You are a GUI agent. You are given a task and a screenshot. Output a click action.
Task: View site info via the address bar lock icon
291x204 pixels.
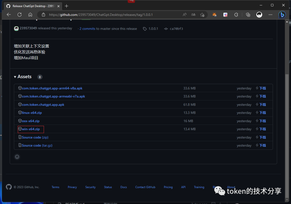[43, 15]
